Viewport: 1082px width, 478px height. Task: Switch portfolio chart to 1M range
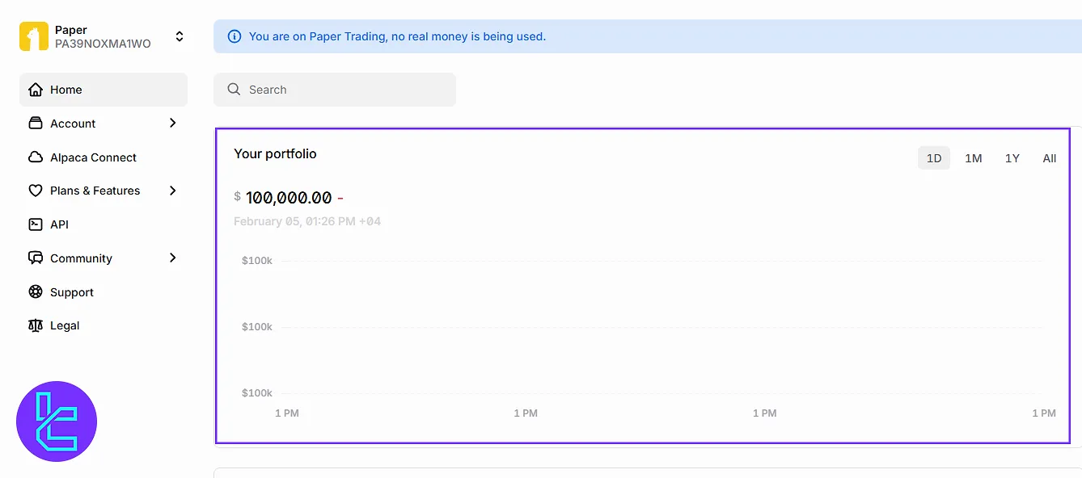pos(973,158)
